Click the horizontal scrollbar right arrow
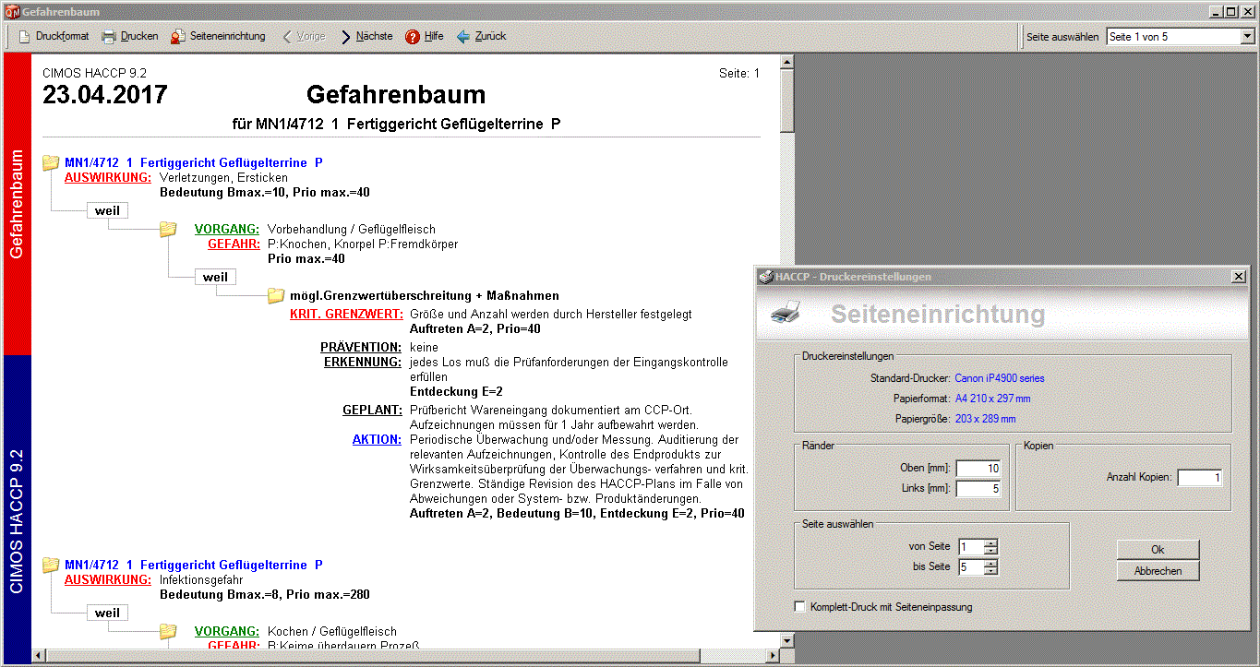The height and width of the screenshot is (667, 1260). (772, 656)
